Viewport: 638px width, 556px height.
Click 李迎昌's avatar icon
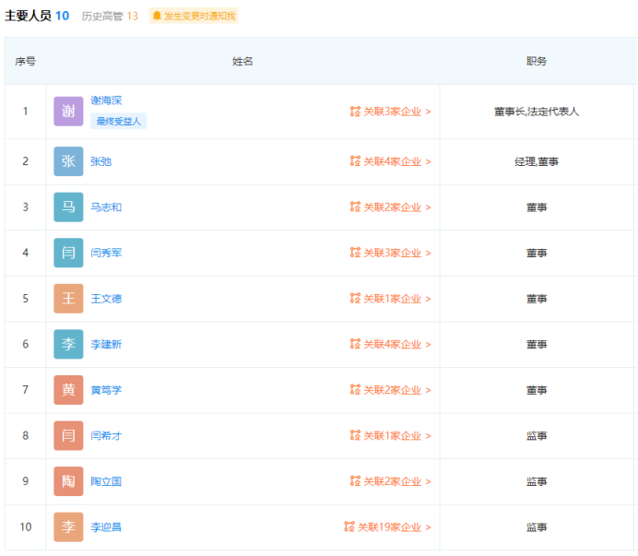[68, 527]
